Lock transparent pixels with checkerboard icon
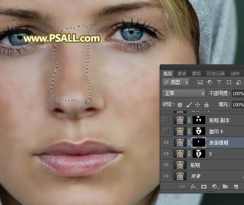This screenshot has height=205, width=244. coord(180,104)
